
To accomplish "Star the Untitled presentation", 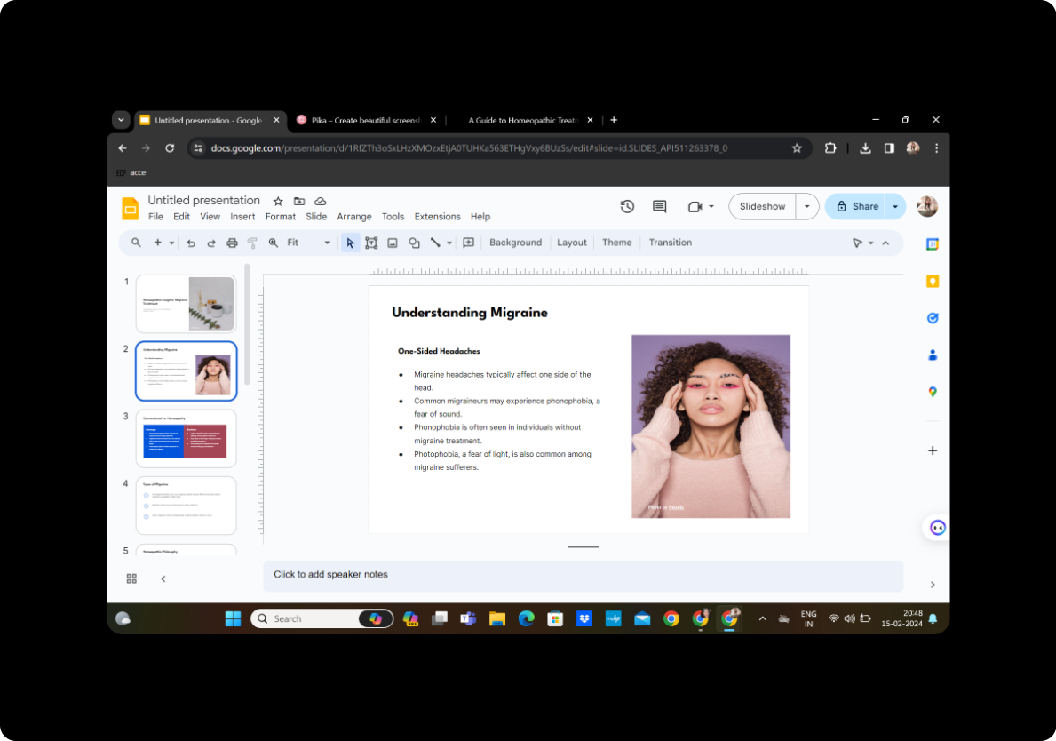I will [x=278, y=202].
